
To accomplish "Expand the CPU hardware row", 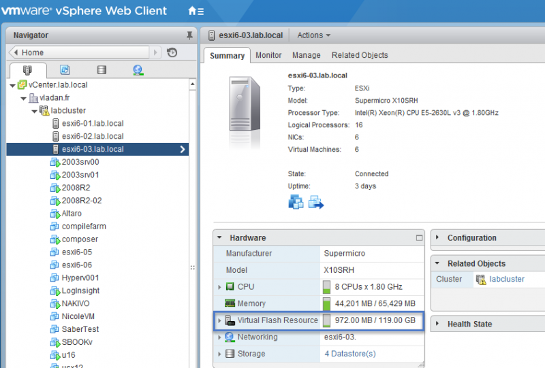I will coord(219,287).
